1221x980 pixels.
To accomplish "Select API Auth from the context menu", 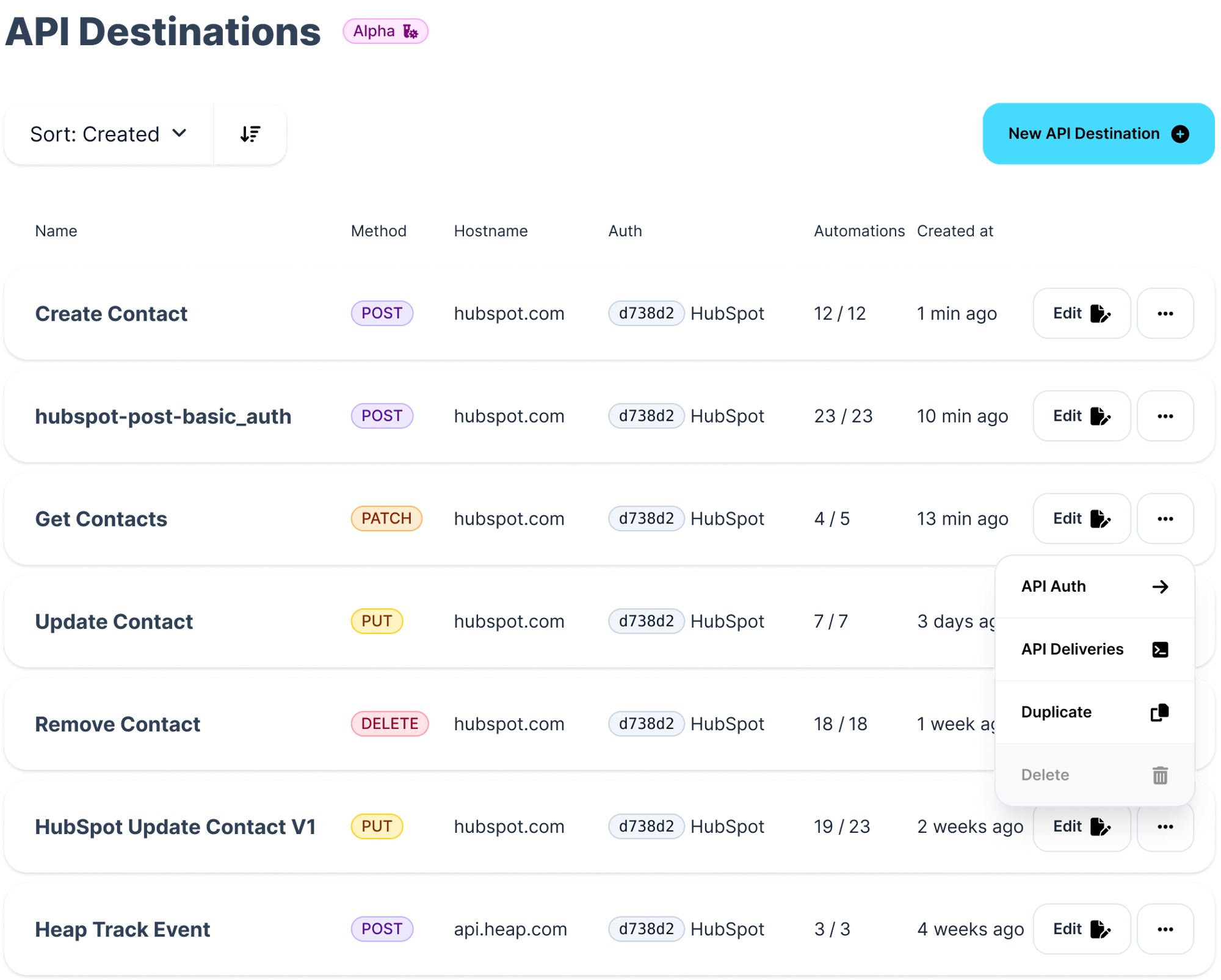I will [1094, 586].
